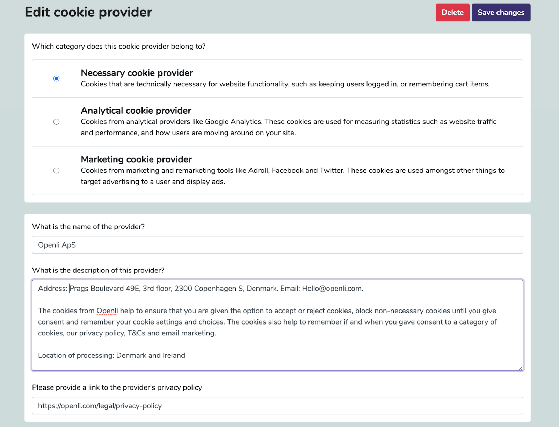Click the Location of processing line in the description
This screenshot has height=427, width=559.
[111, 355]
